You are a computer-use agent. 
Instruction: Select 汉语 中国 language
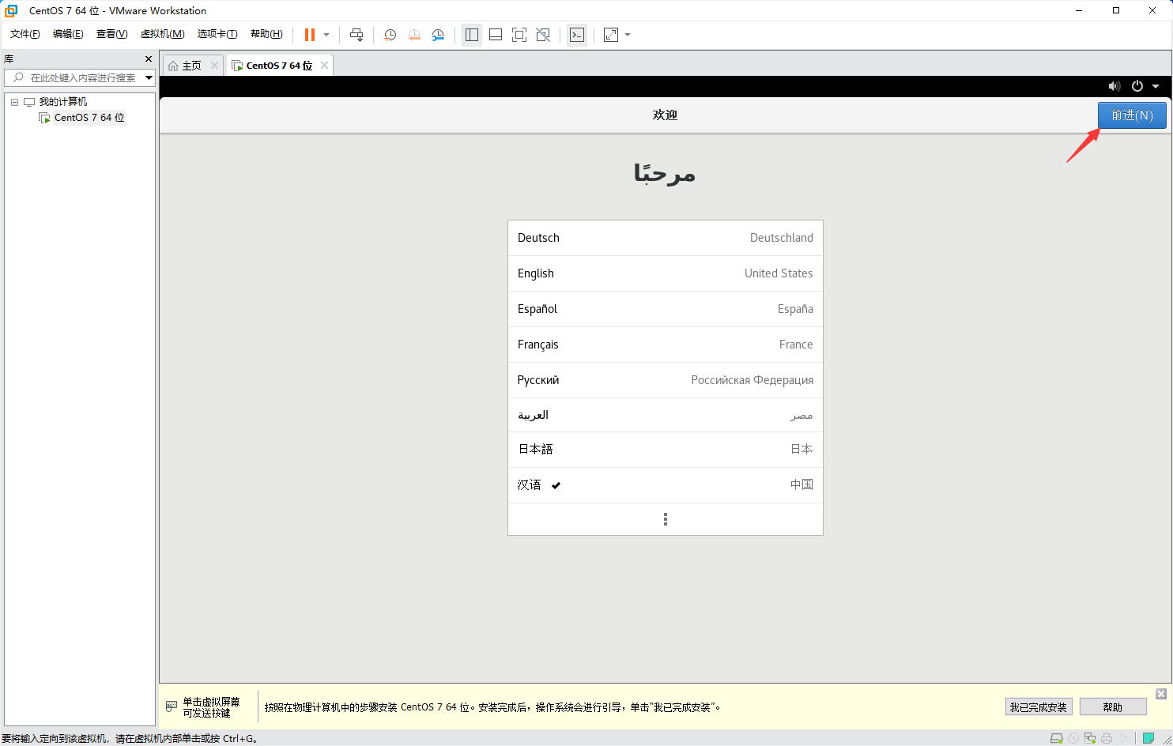pyautogui.click(x=666, y=485)
